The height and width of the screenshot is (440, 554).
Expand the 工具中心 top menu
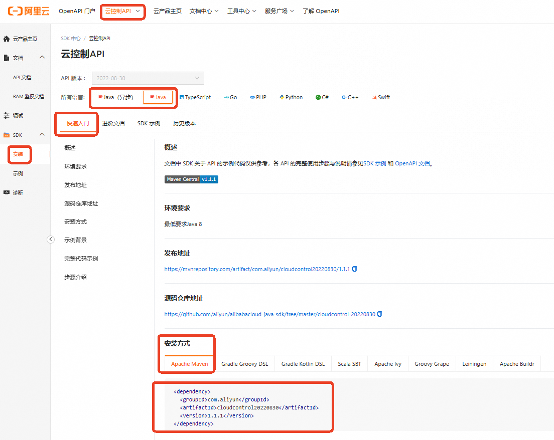click(242, 12)
